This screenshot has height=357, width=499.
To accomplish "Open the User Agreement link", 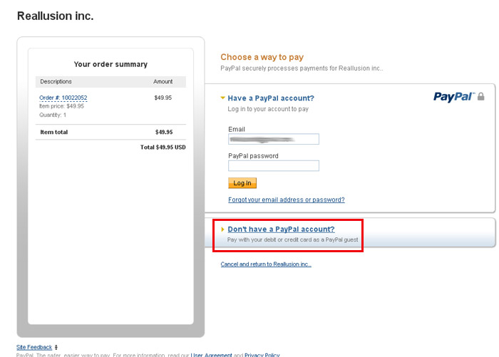I will 211,355.
